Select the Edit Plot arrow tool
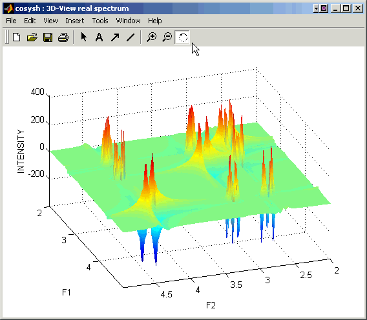 coord(83,37)
